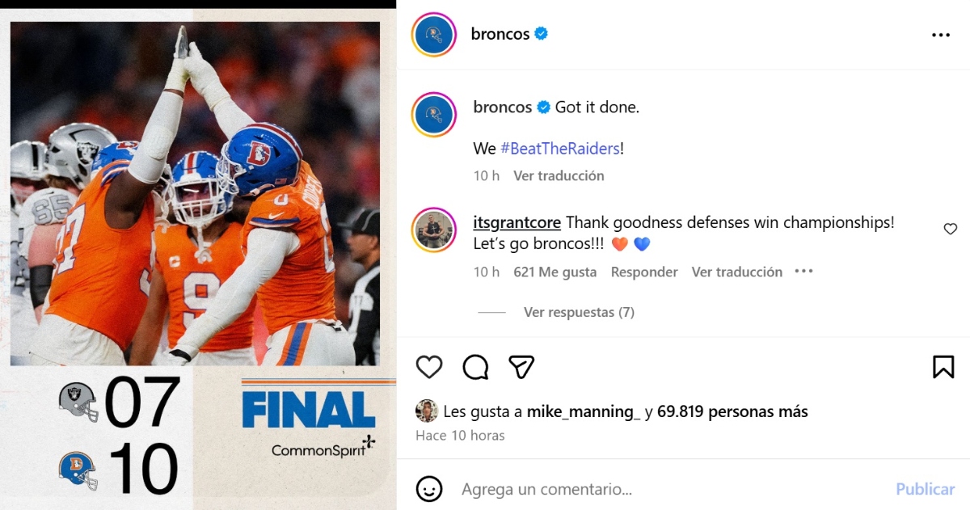Open post options with the three dots menu

[941, 34]
